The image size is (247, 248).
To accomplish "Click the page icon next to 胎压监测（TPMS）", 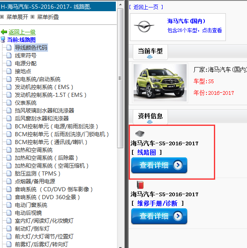I will 9,173.
